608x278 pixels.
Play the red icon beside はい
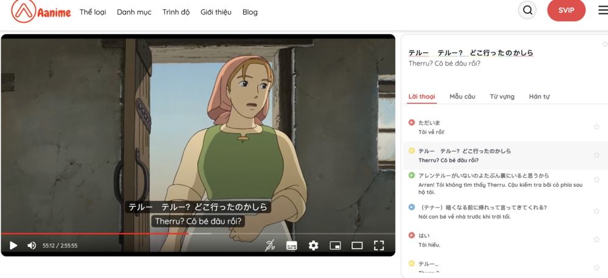click(x=412, y=235)
